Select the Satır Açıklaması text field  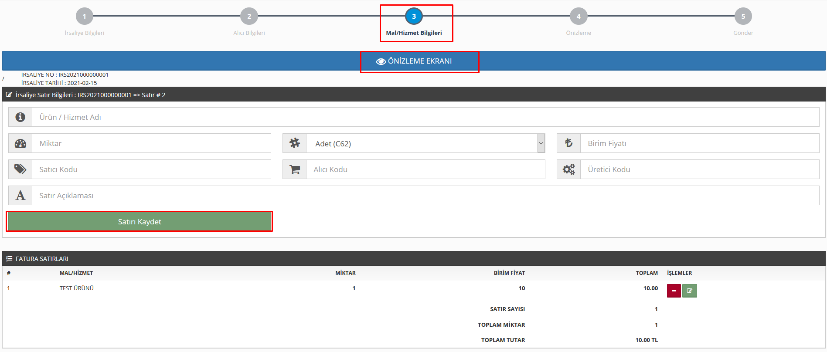point(425,196)
